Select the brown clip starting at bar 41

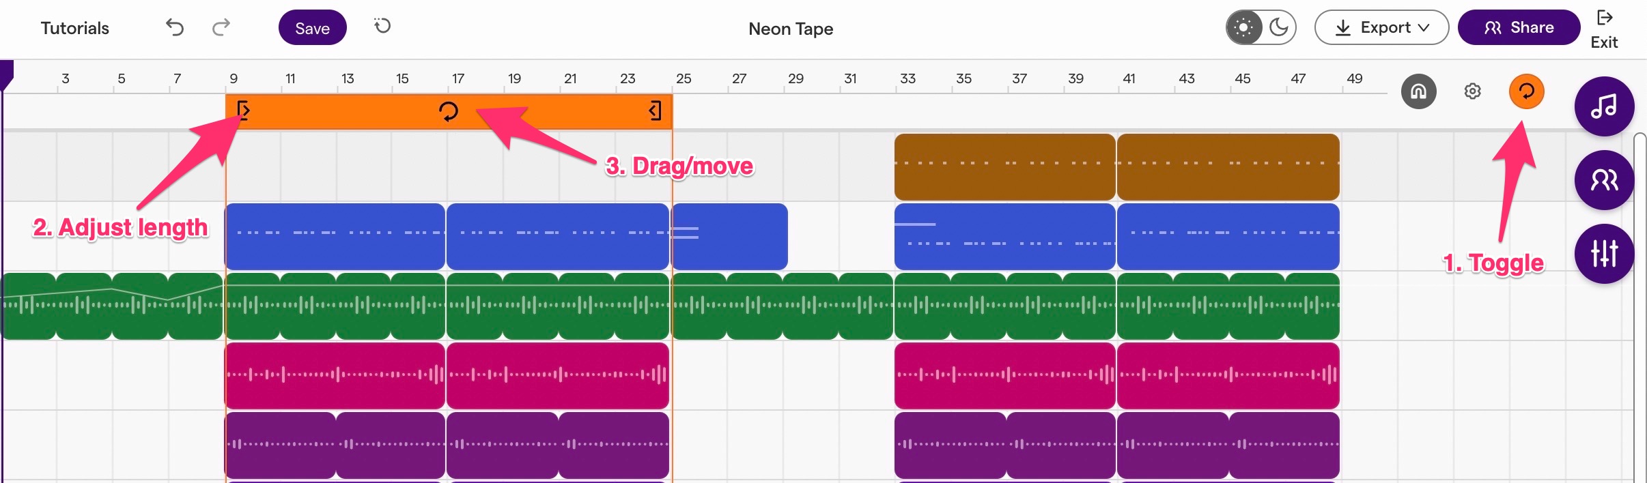coord(1228,167)
